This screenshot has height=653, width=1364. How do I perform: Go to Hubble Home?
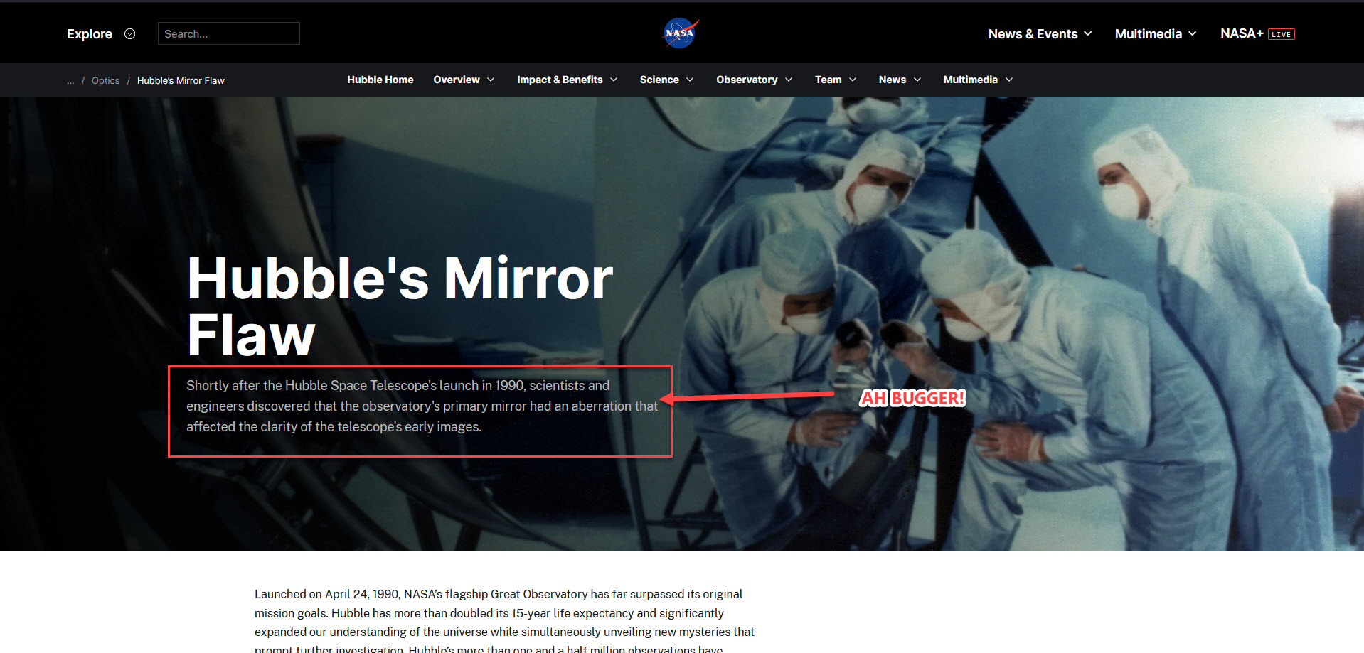coord(380,80)
